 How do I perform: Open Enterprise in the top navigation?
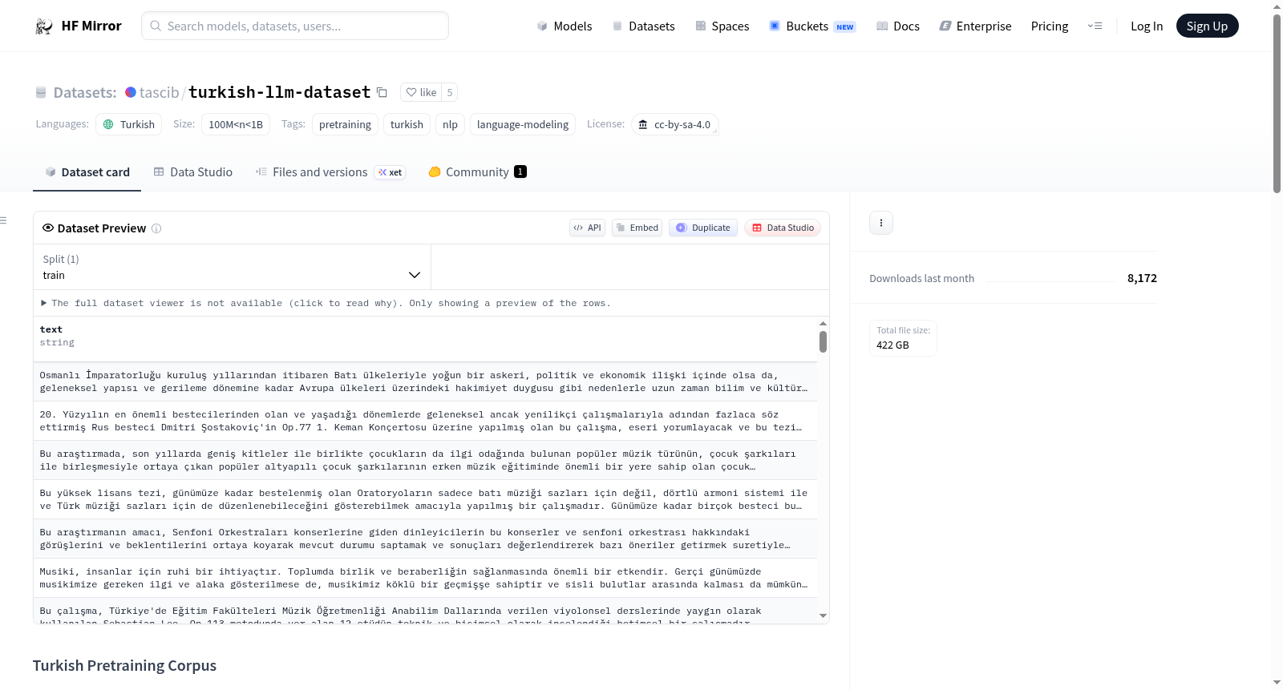[976, 26]
